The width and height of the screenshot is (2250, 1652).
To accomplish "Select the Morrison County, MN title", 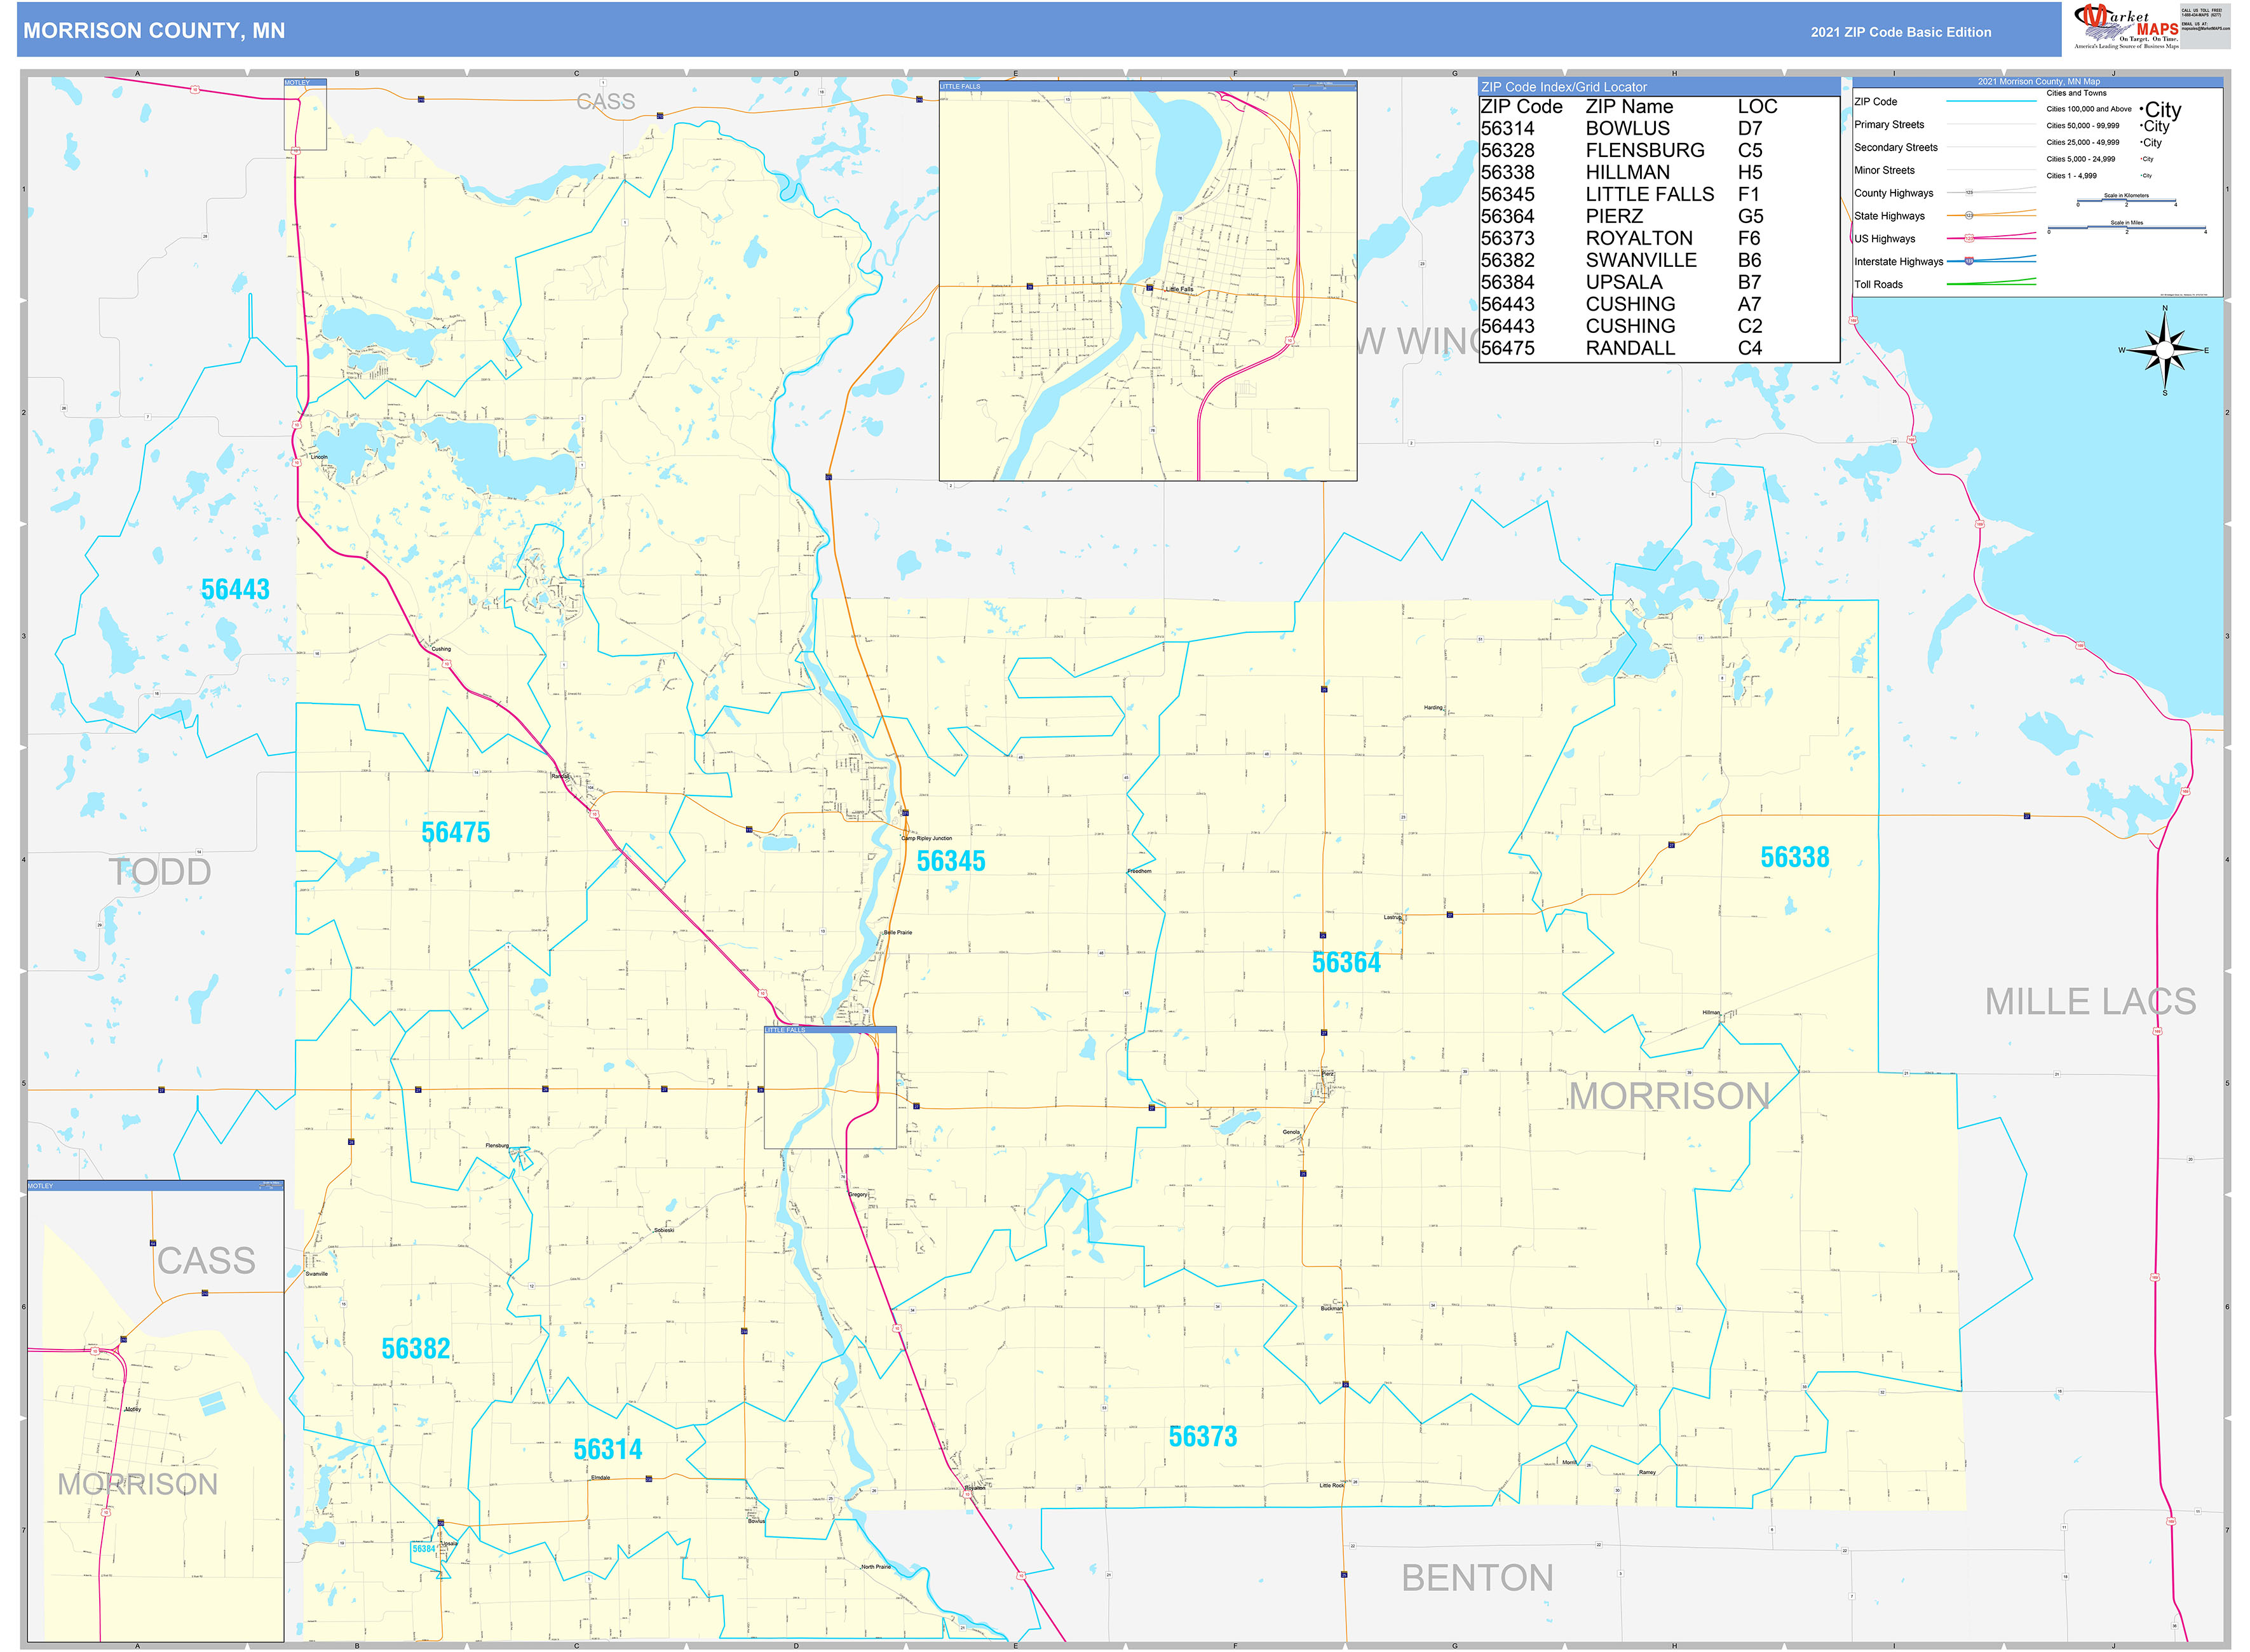I will 154,31.
